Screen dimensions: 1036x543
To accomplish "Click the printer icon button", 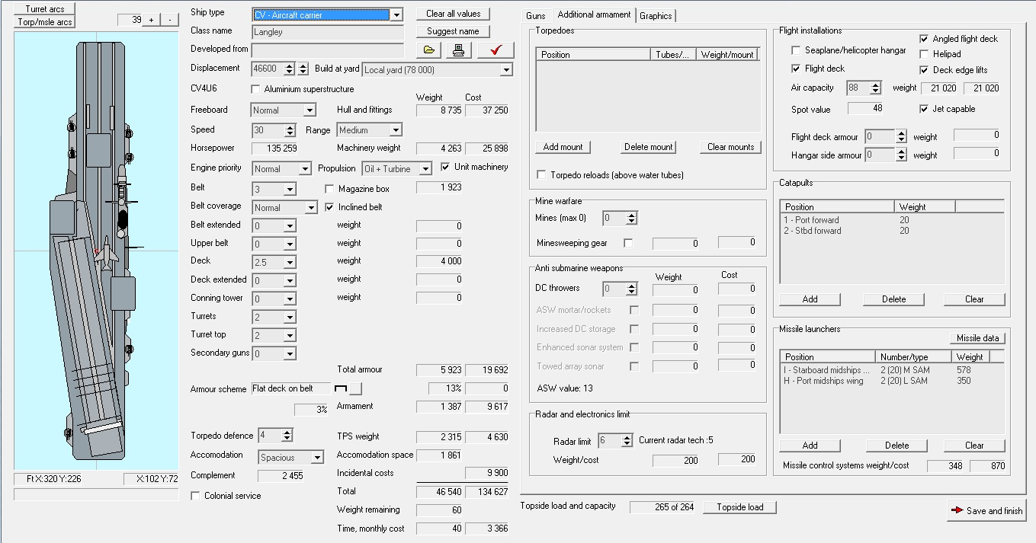I will click(458, 50).
